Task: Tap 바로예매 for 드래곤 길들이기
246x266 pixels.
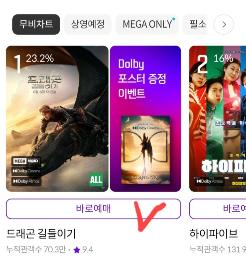Action: coord(93,209)
